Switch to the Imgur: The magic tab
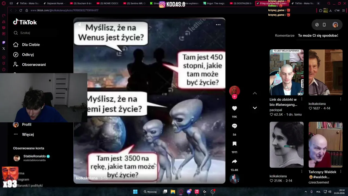This screenshot has width=348, height=196. 213,4
